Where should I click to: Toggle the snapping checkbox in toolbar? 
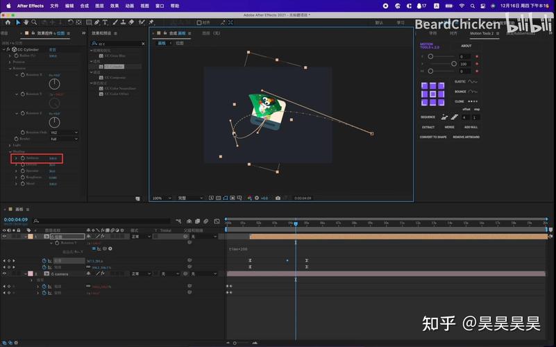pos(199,22)
